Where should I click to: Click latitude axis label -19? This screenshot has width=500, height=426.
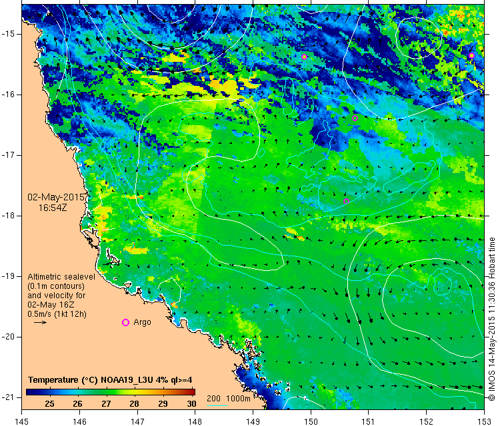(x=8, y=276)
